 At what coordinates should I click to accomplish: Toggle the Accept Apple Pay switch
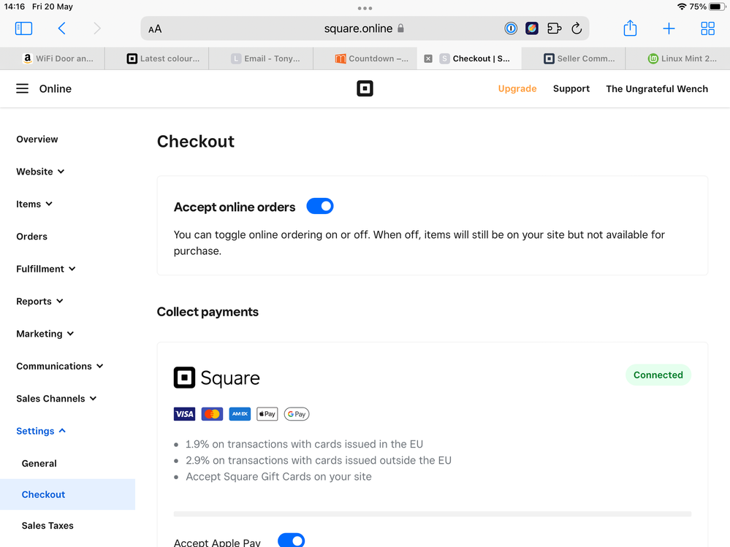pyautogui.click(x=291, y=540)
